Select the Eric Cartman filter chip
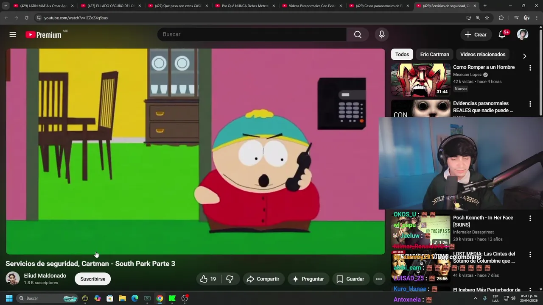 [434, 54]
